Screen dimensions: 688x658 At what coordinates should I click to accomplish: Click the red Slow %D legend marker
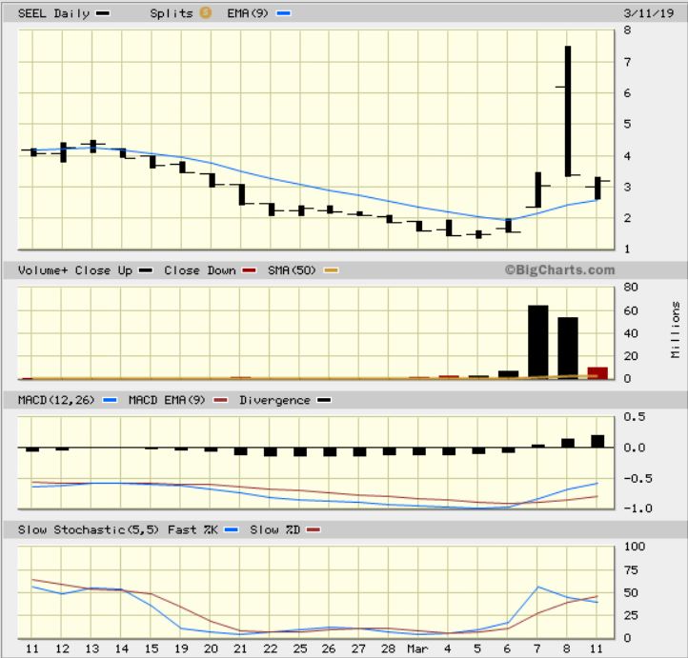tap(316, 528)
